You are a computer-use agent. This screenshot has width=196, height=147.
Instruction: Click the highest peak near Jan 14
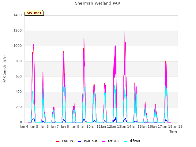(125, 31)
